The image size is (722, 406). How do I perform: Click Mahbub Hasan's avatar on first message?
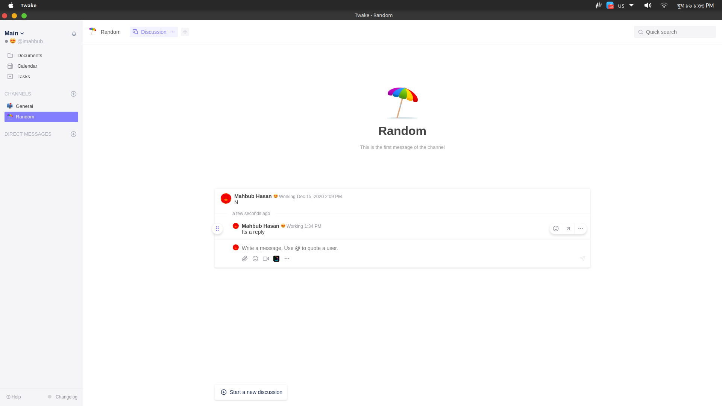tap(226, 198)
